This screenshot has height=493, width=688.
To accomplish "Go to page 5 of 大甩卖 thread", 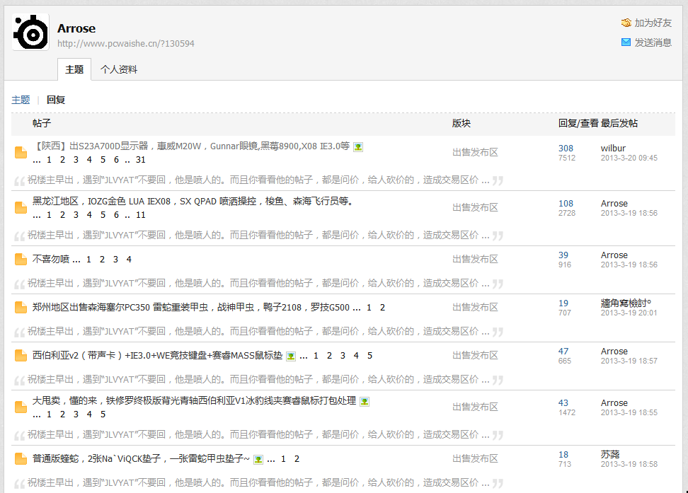I will click(x=103, y=414).
